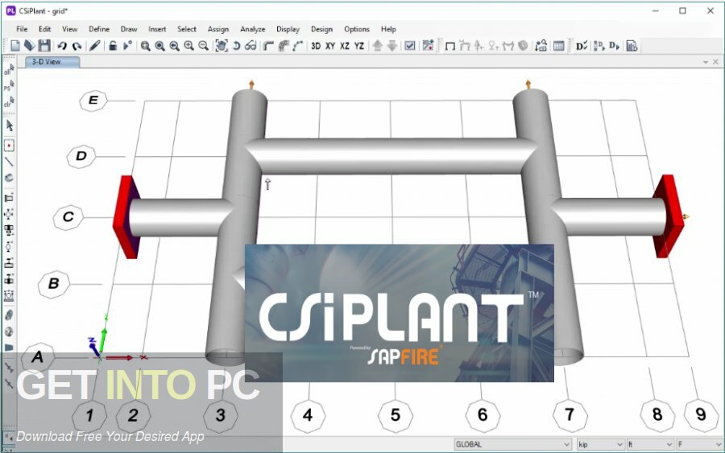Switch to 3D view button
The height and width of the screenshot is (453, 725).
[x=316, y=46]
